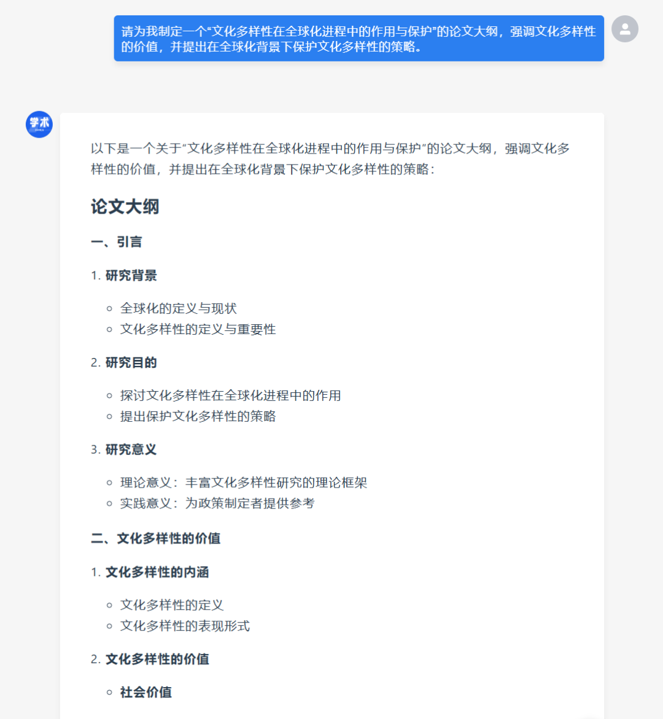The height and width of the screenshot is (719, 663).
Task: Click the 一、引言 section heading
Action: [117, 242]
